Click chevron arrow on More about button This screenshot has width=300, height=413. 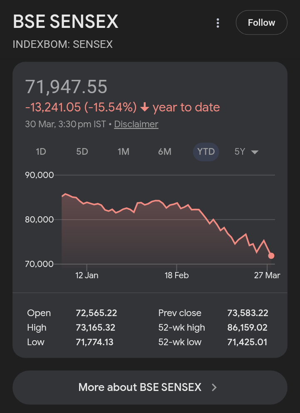click(214, 388)
